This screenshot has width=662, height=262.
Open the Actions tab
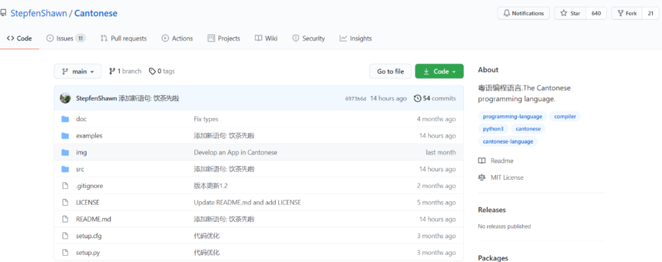pyautogui.click(x=177, y=39)
